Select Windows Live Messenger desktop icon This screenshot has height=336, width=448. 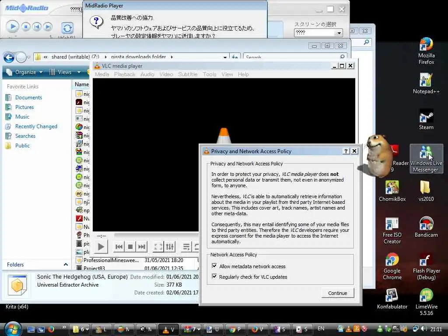tap(426, 158)
